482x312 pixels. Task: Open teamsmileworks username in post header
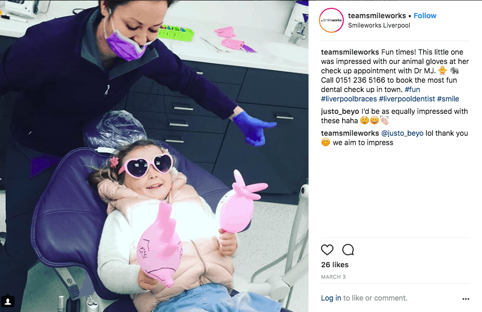tap(377, 16)
